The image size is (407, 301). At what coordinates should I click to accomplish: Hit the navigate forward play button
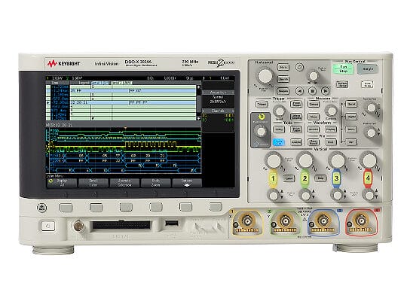pyautogui.click(x=325, y=91)
